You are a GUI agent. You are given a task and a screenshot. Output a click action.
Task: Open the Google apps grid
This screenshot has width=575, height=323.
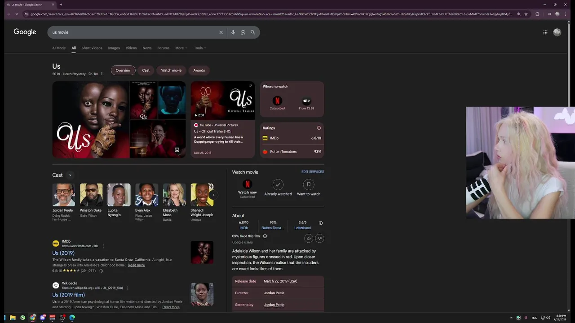click(545, 32)
